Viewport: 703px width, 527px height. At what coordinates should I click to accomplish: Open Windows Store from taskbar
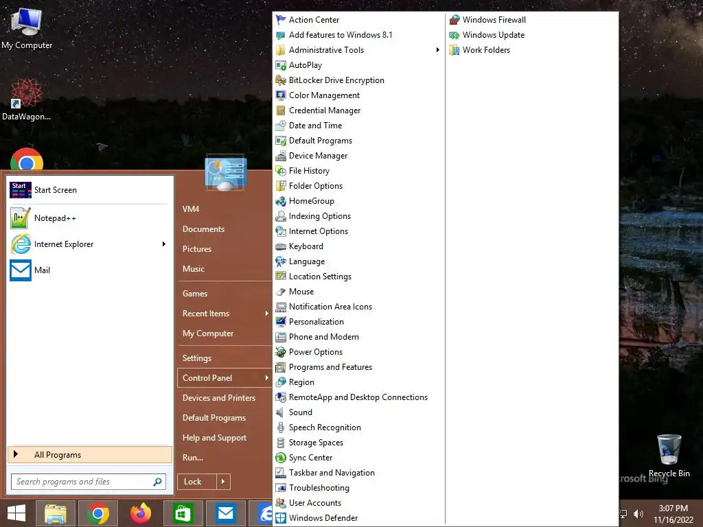(183, 513)
